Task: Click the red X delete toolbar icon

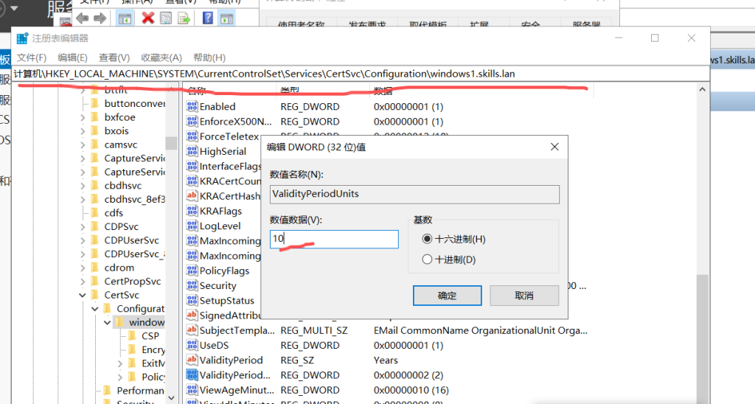Action: pos(147,17)
